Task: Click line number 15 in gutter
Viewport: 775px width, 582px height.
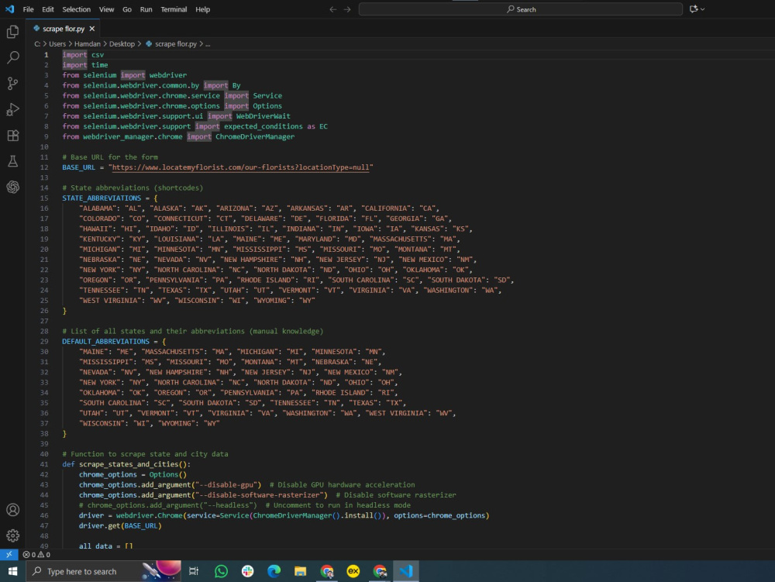Action: tap(44, 198)
